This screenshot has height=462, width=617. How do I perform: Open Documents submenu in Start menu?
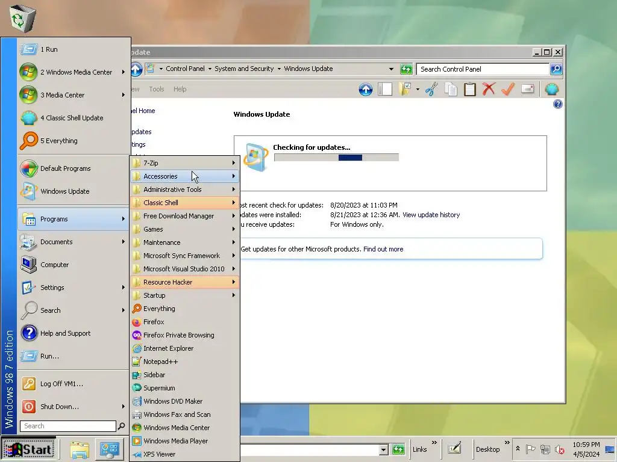click(x=73, y=242)
